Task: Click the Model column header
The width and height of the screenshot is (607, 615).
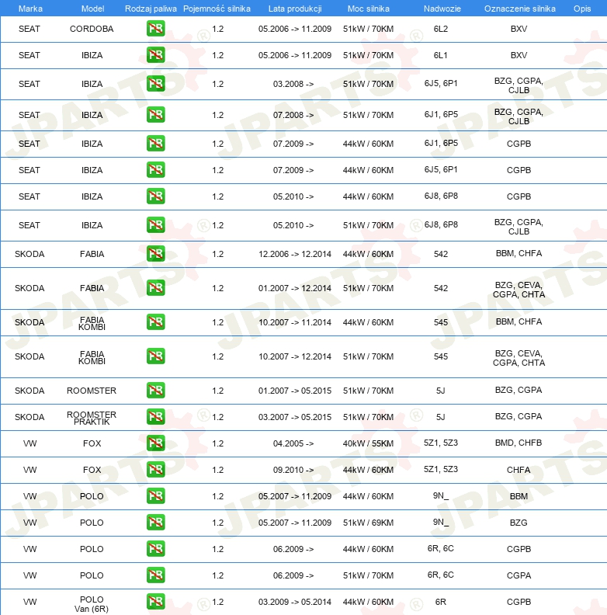Action: 92,9
